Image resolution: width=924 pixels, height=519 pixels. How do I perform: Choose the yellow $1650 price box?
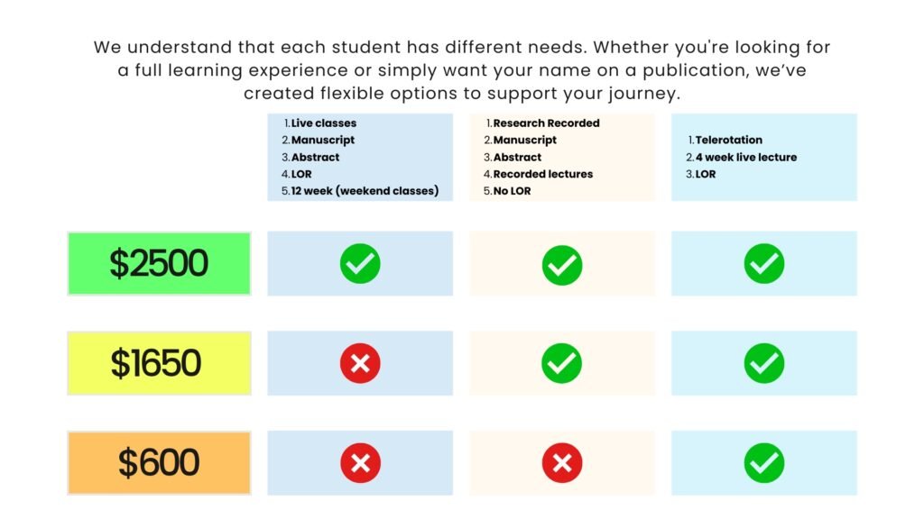coord(159,363)
